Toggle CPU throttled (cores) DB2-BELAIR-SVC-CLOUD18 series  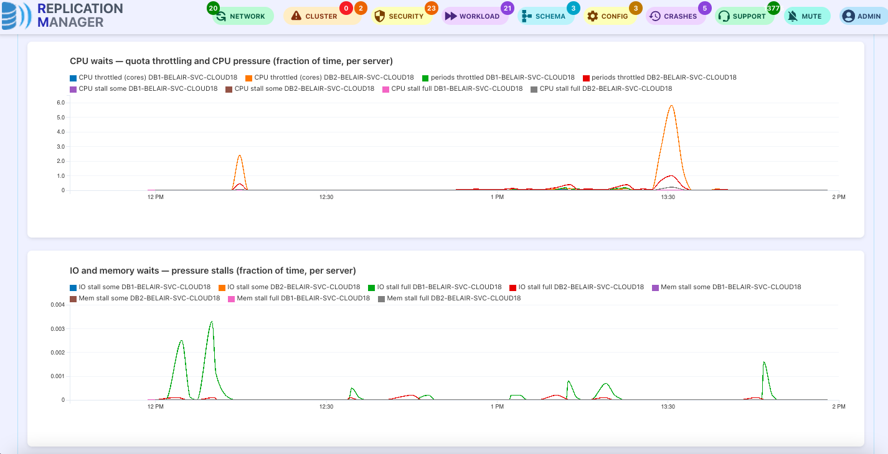coord(329,78)
